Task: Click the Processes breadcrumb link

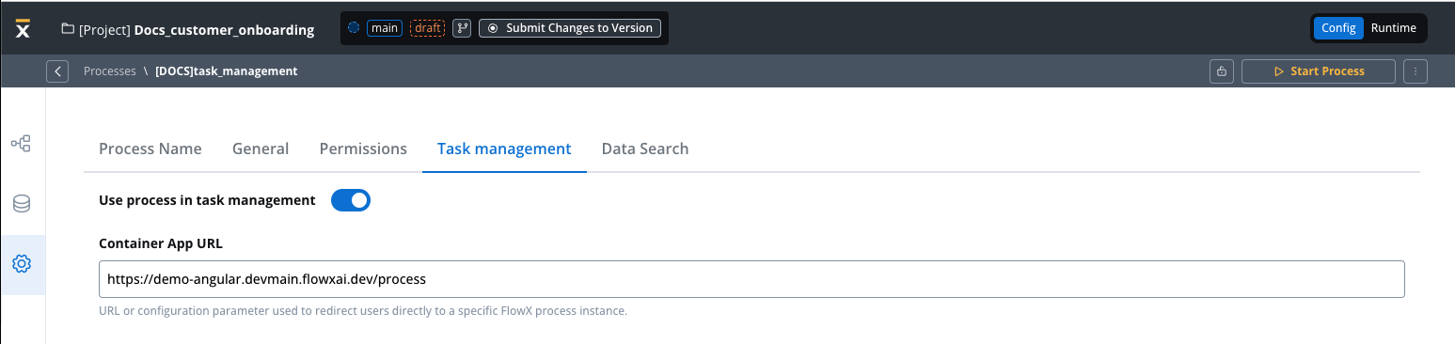Action: 110,71
